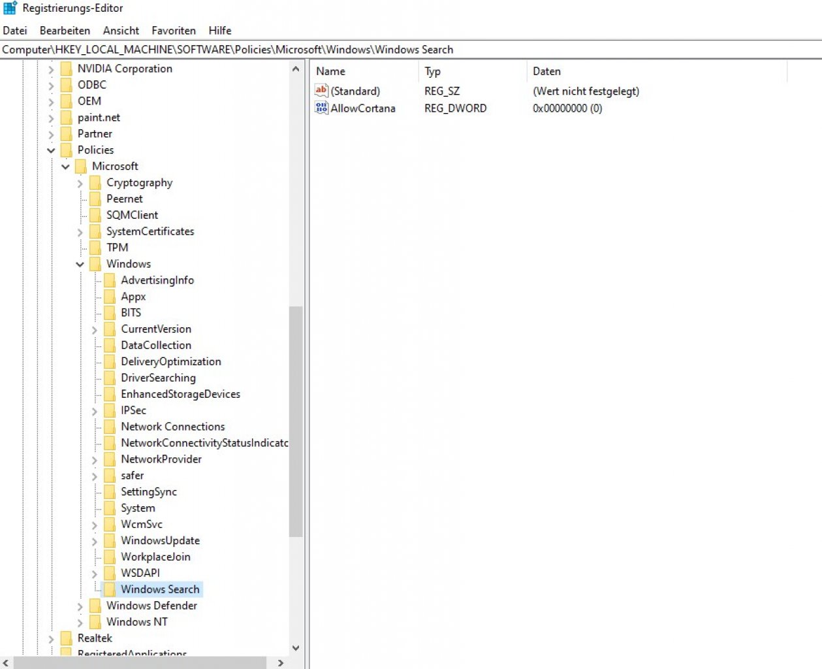Click the DataCollection folder icon
The image size is (822, 669).
(110, 346)
